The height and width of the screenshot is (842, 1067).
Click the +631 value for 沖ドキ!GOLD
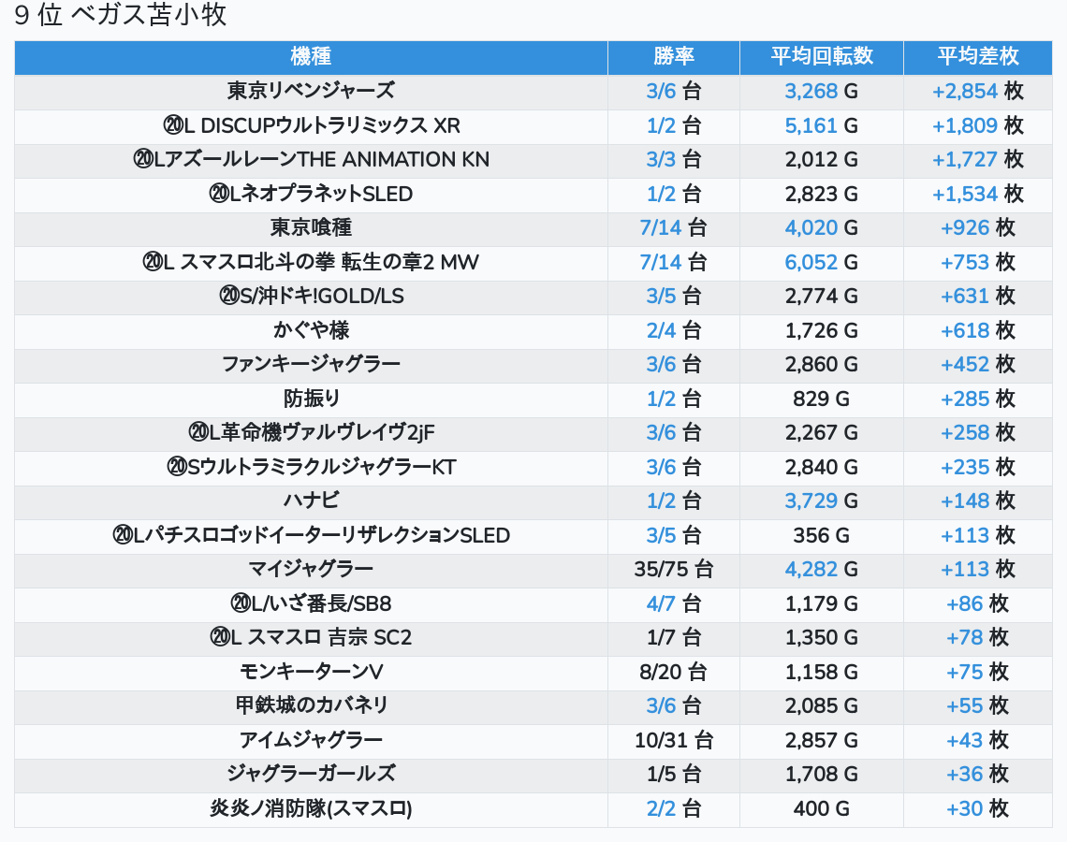(964, 297)
